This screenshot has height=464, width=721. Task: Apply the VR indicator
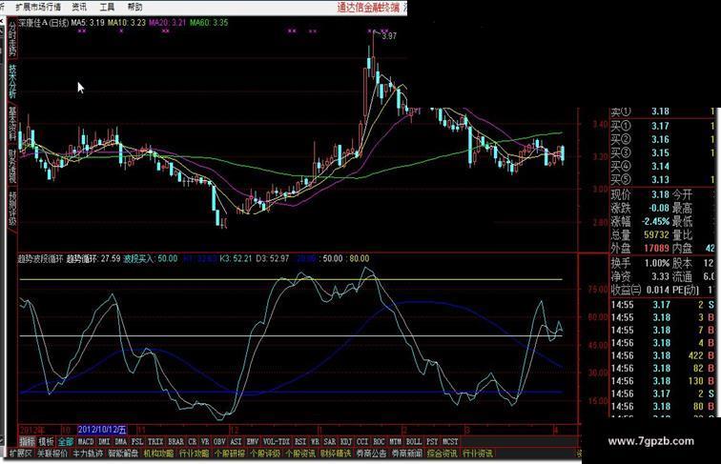click(205, 441)
